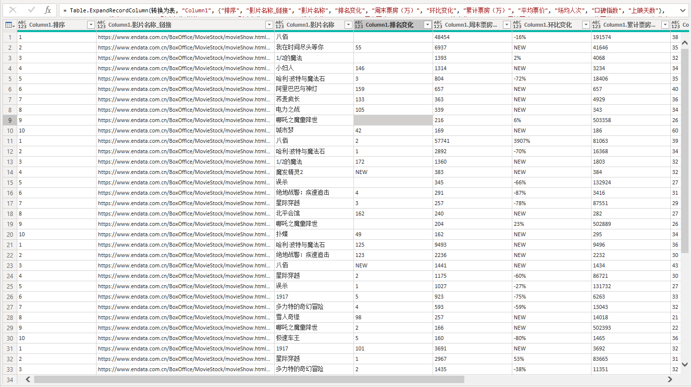
Task: Commit the formula with the checkmark icon
Action: click(x=31, y=9)
